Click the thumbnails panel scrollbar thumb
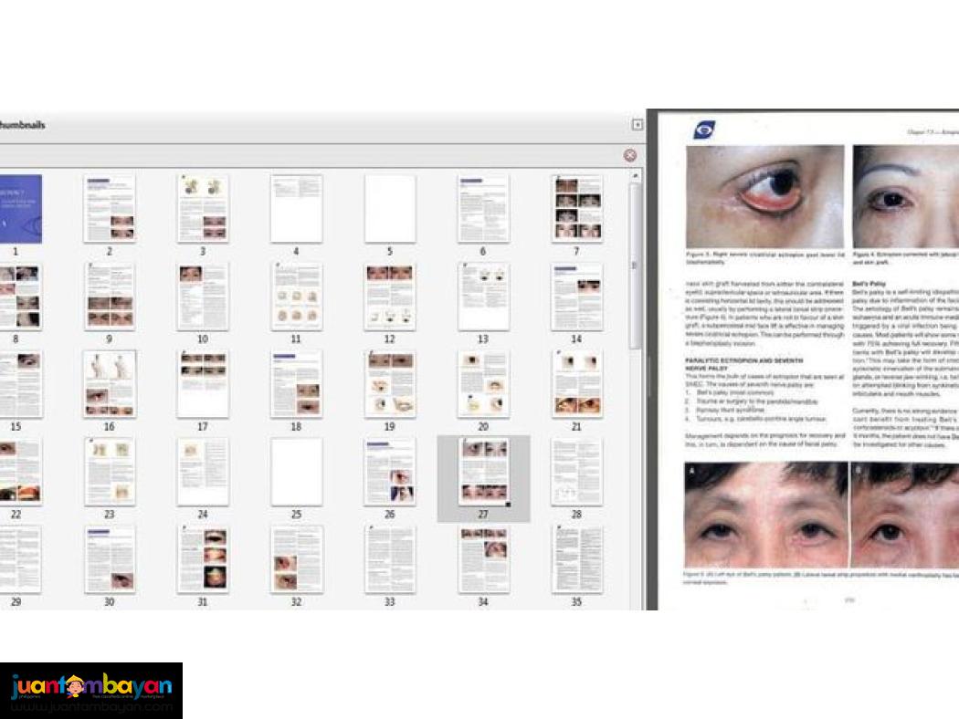 pyautogui.click(x=635, y=266)
